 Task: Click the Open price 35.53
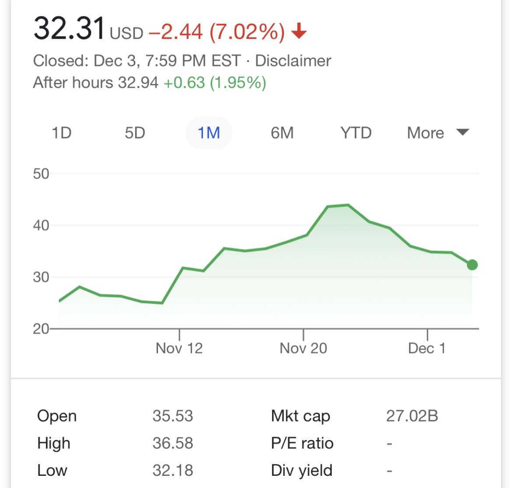click(172, 416)
